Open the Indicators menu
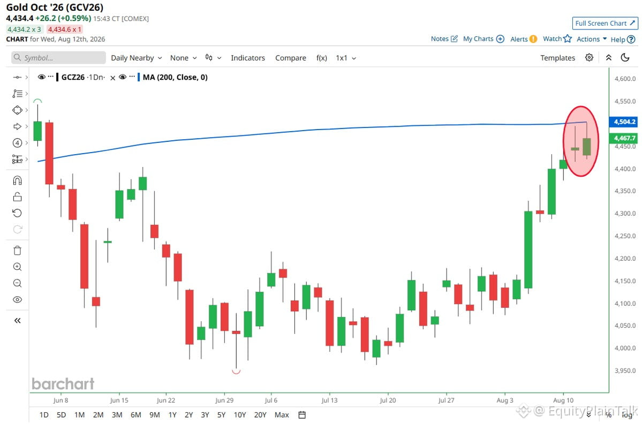Screen dimensions: 642x424 248,58
